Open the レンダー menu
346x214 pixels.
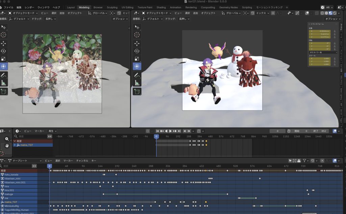29,7
